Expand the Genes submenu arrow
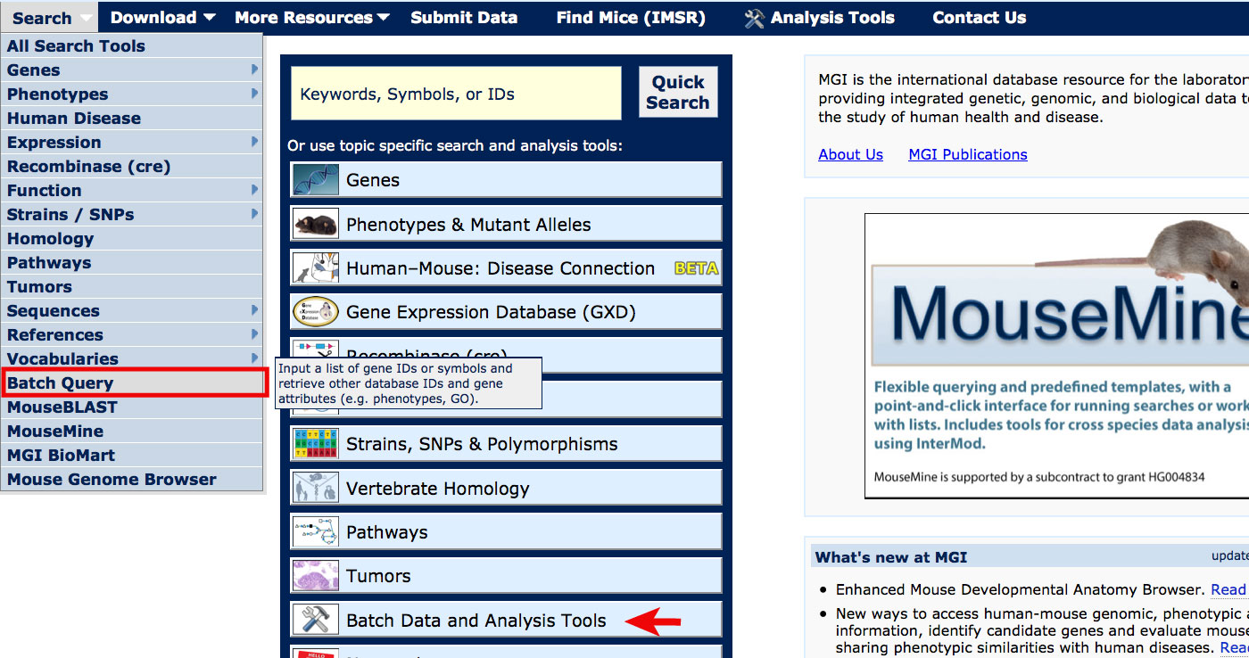Image resolution: width=1249 pixels, height=658 pixels. click(x=254, y=70)
